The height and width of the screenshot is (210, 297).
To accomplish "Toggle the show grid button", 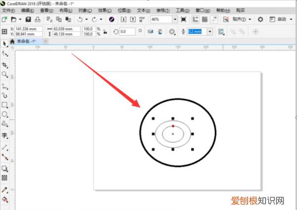I will pyautogui.click(x=204, y=19).
